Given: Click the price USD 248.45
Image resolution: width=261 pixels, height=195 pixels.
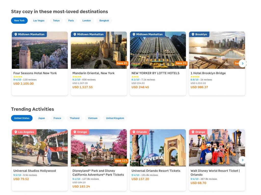Looking at the screenshot, I should [x=140, y=87].
